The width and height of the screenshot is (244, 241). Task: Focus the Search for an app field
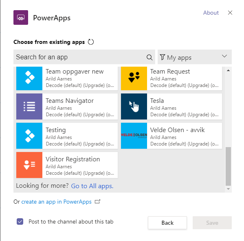[x=84, y=57]
